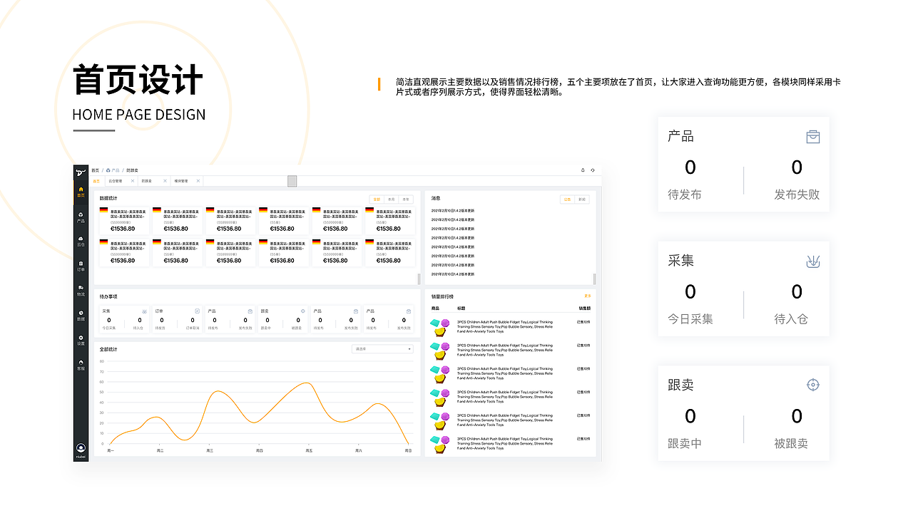Click 周日 label on chart axis
The height and width of the screenshot is (513, 913).
408,450
